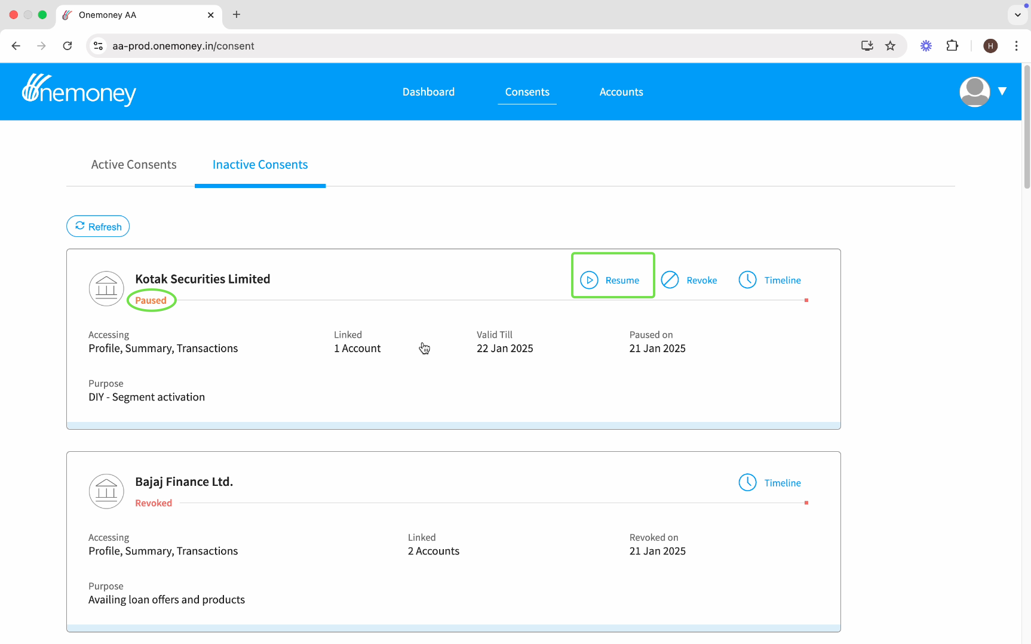
Task: Bookmark this page with star icon
Action: pyautogui.click(x=890, y=46)
